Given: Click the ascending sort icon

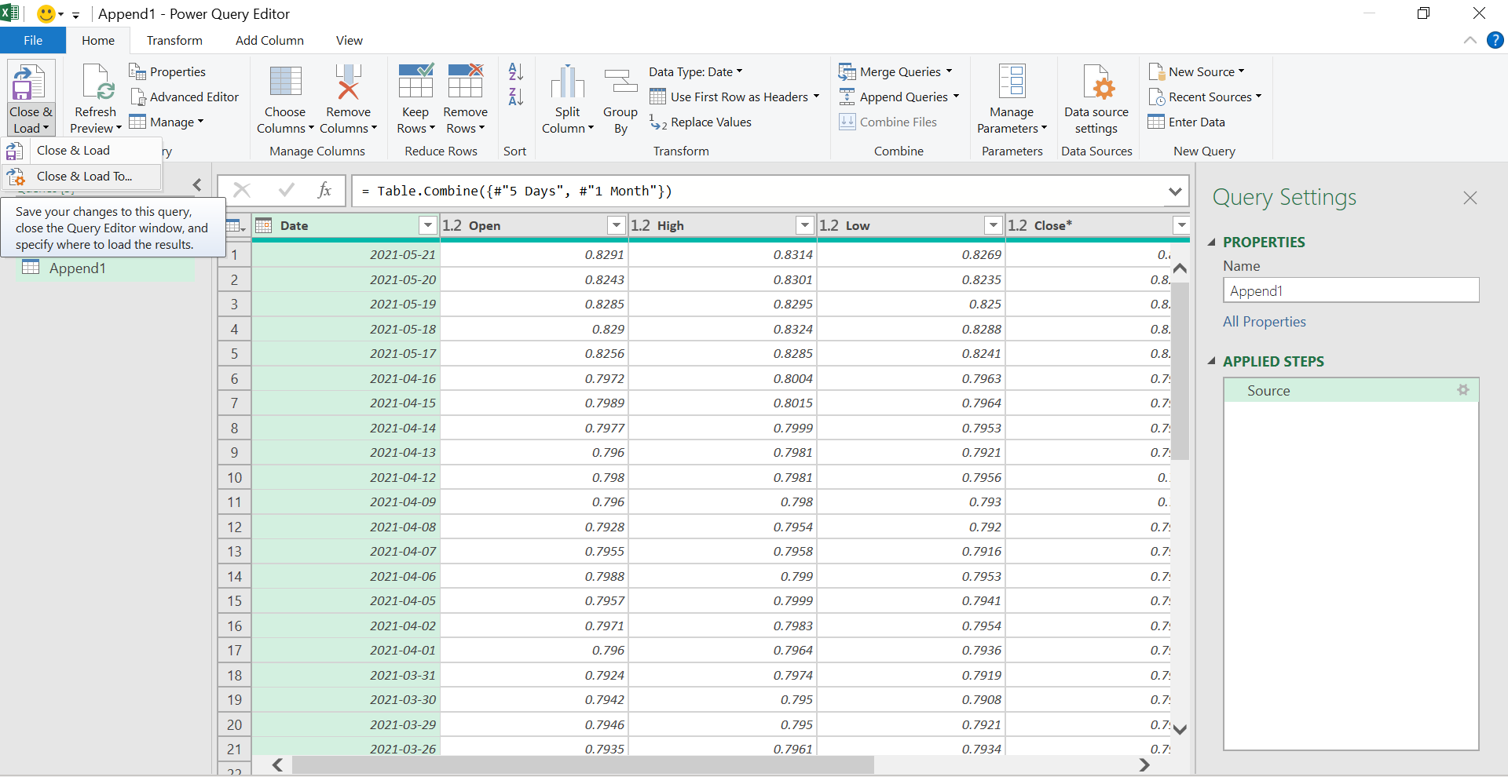Looking at the screenshot, I should tap(514, 71).
